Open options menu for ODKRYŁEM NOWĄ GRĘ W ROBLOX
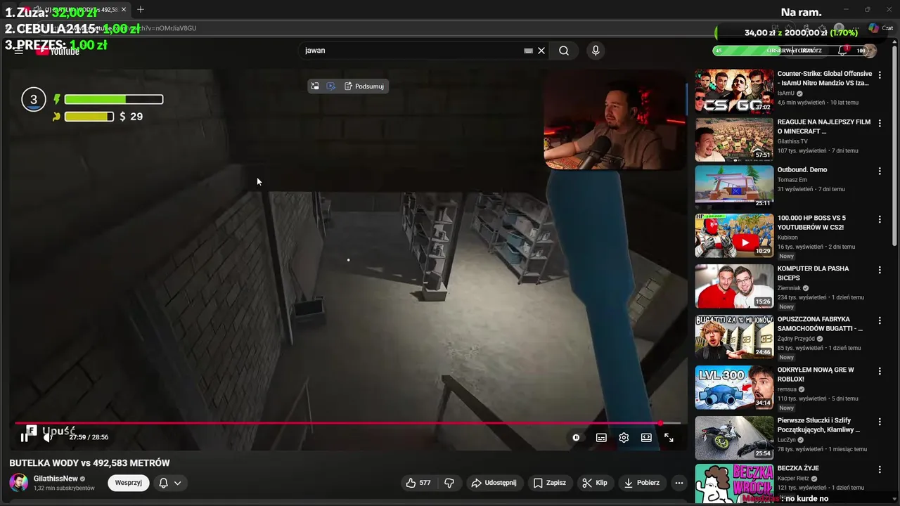Image resolution: width=900 pixels, height=506 pixels. click(880, 371)
